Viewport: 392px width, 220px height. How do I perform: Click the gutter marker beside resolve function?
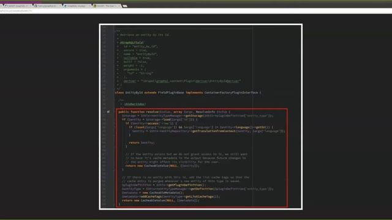pyautogui.click(x=108, y=112)
